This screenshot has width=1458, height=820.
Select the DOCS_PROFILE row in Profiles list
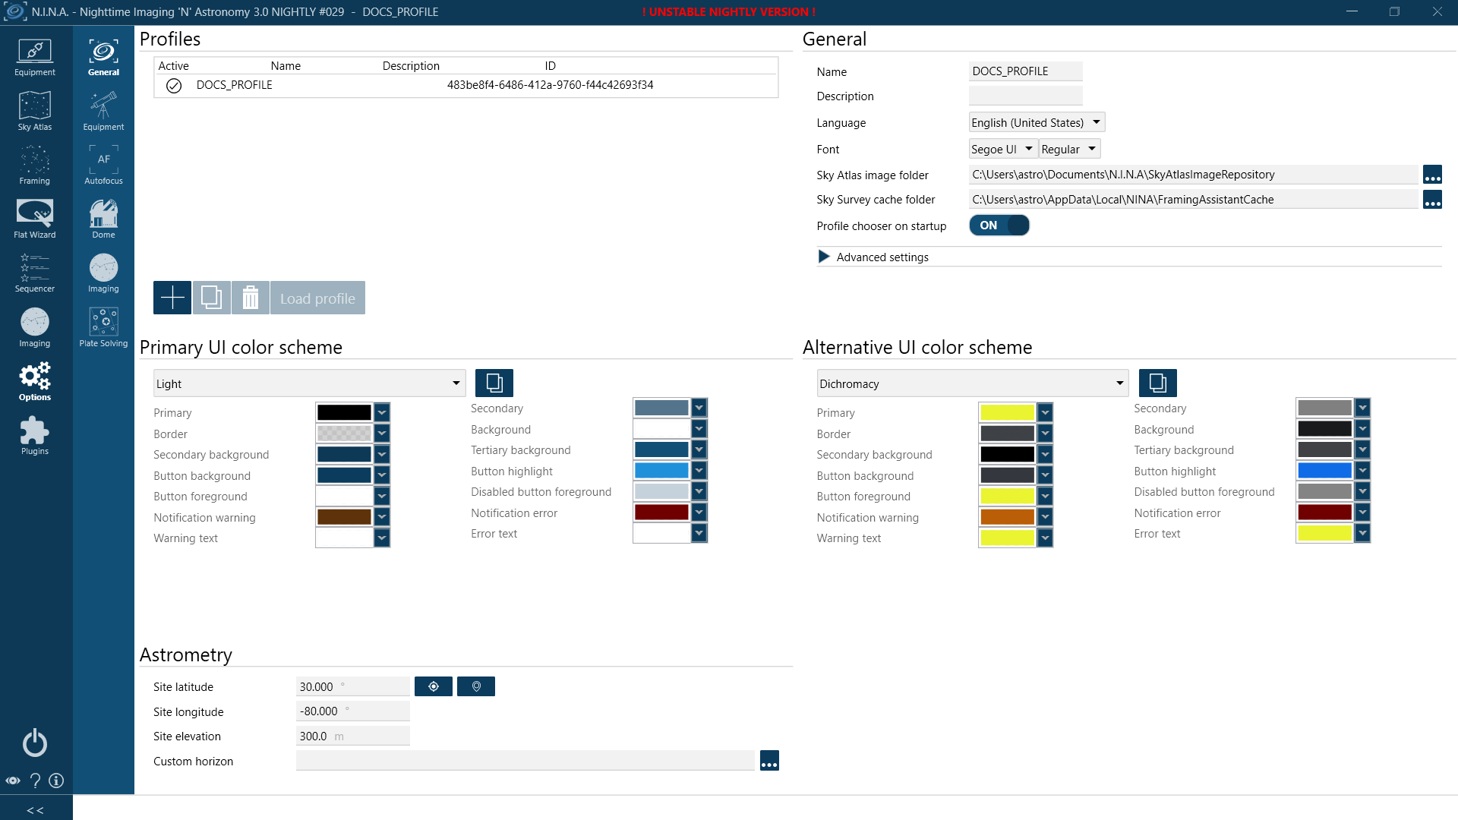pos(465,85)
